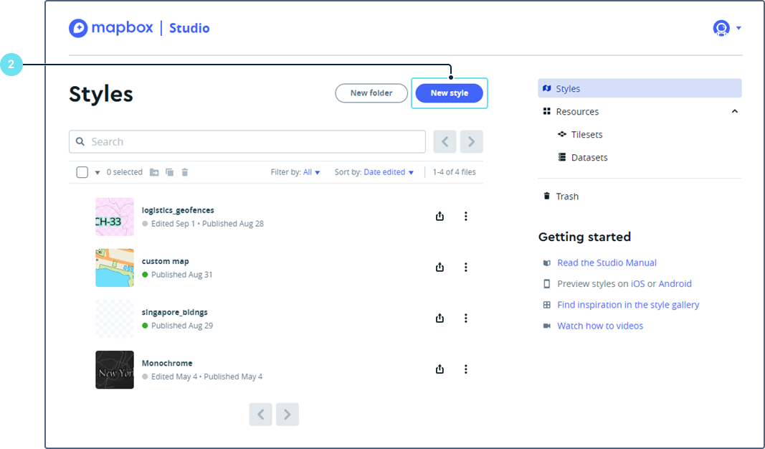Click the Mapbox logo
Screen dimensions: 765x449
pyautogui.click(x=110, y=28)
